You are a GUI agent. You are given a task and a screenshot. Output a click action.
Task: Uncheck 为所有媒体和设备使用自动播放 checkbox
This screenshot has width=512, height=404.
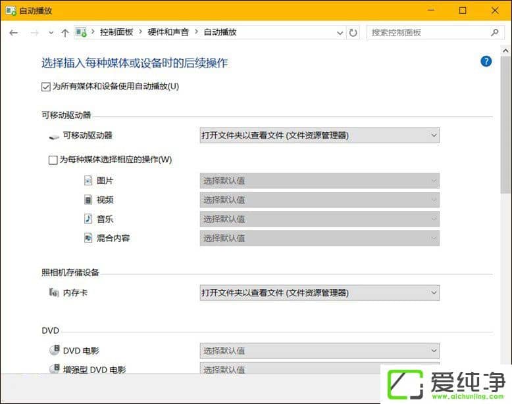pos(45,86)
